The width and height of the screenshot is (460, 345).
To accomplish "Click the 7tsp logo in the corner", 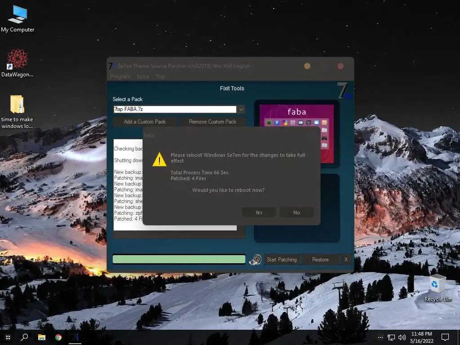I will tap(345, 91).
